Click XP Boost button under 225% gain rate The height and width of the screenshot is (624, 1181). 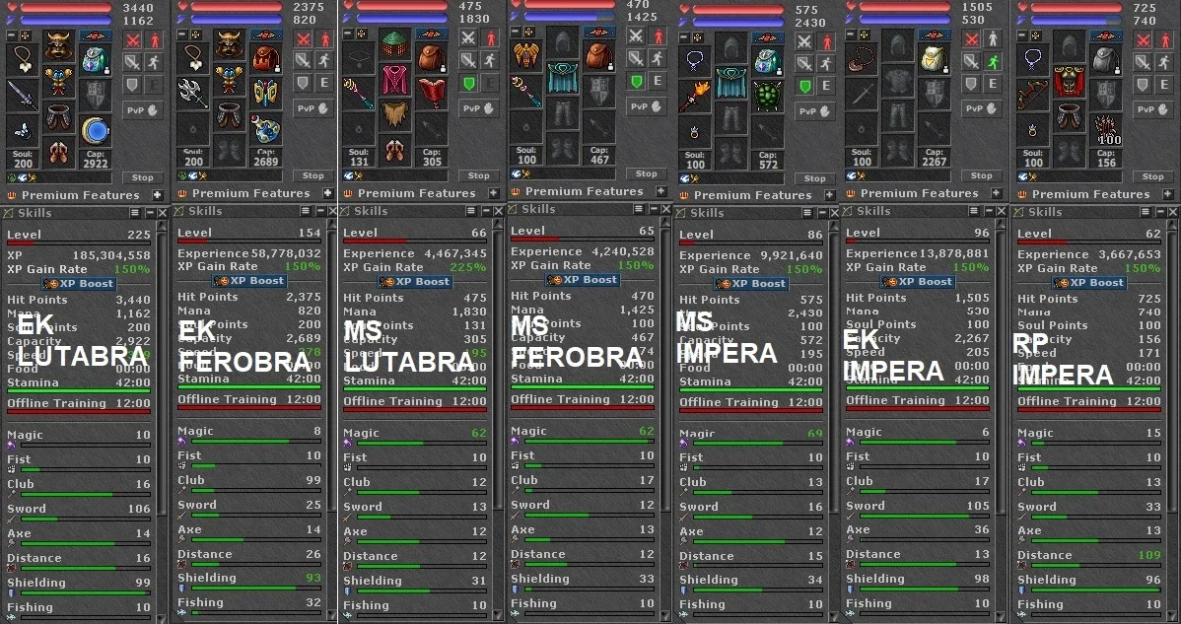click(415, 282)
